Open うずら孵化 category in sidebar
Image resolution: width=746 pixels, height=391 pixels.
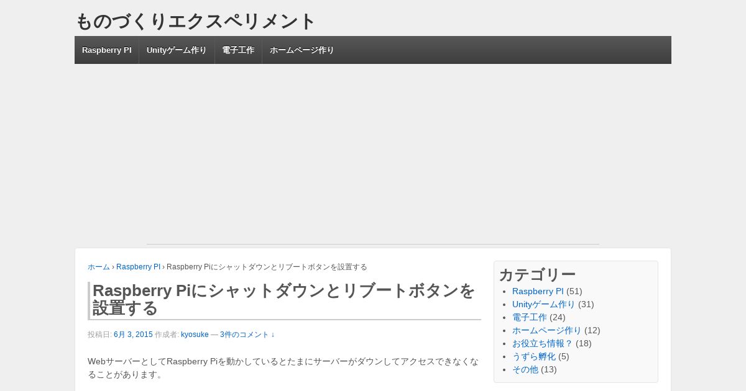[x=534, y=356]
